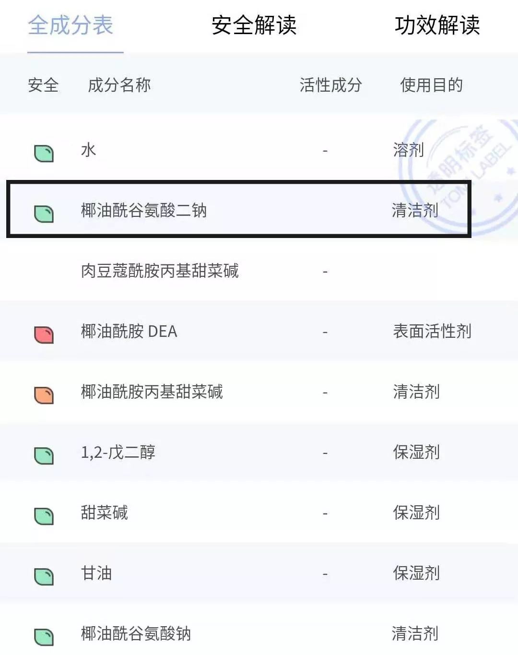
Task: Click the 使用目的 column header
Action: click(432, 85)
